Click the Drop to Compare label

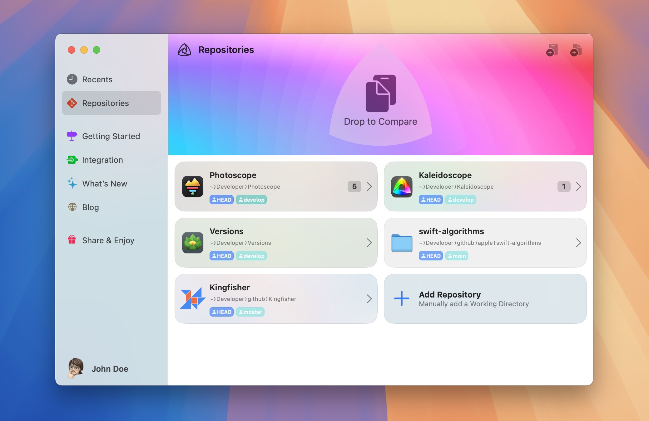click(380, 121)
